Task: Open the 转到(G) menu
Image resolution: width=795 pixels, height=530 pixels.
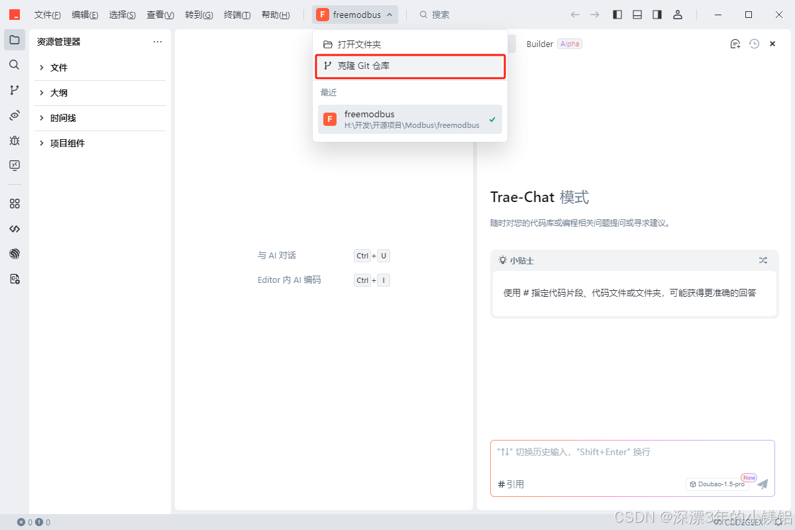Action: (x=199, y=15)
